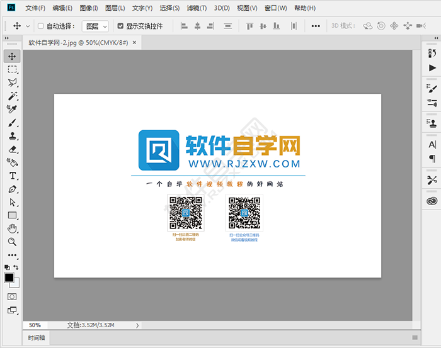Open the History panel icon
The width and height of the screenshot is (441, 348).
click(432, 53)
